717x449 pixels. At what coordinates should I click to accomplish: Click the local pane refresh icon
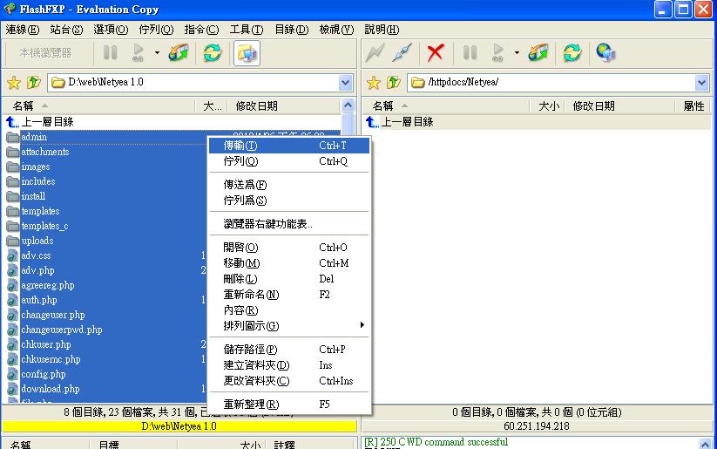pos(212,53)
